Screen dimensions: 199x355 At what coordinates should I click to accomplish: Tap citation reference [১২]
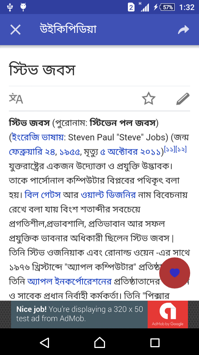[x=181, y=149]
